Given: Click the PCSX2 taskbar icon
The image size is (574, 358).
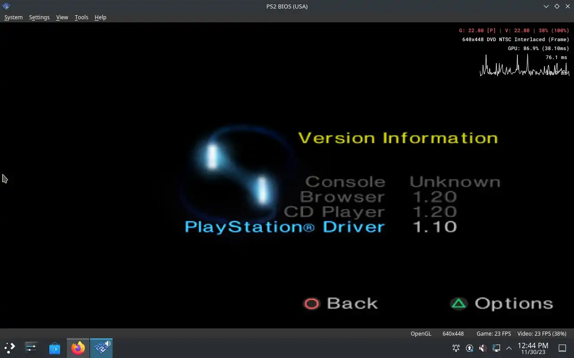Looking at the screenshot, I should coord(101,348).
